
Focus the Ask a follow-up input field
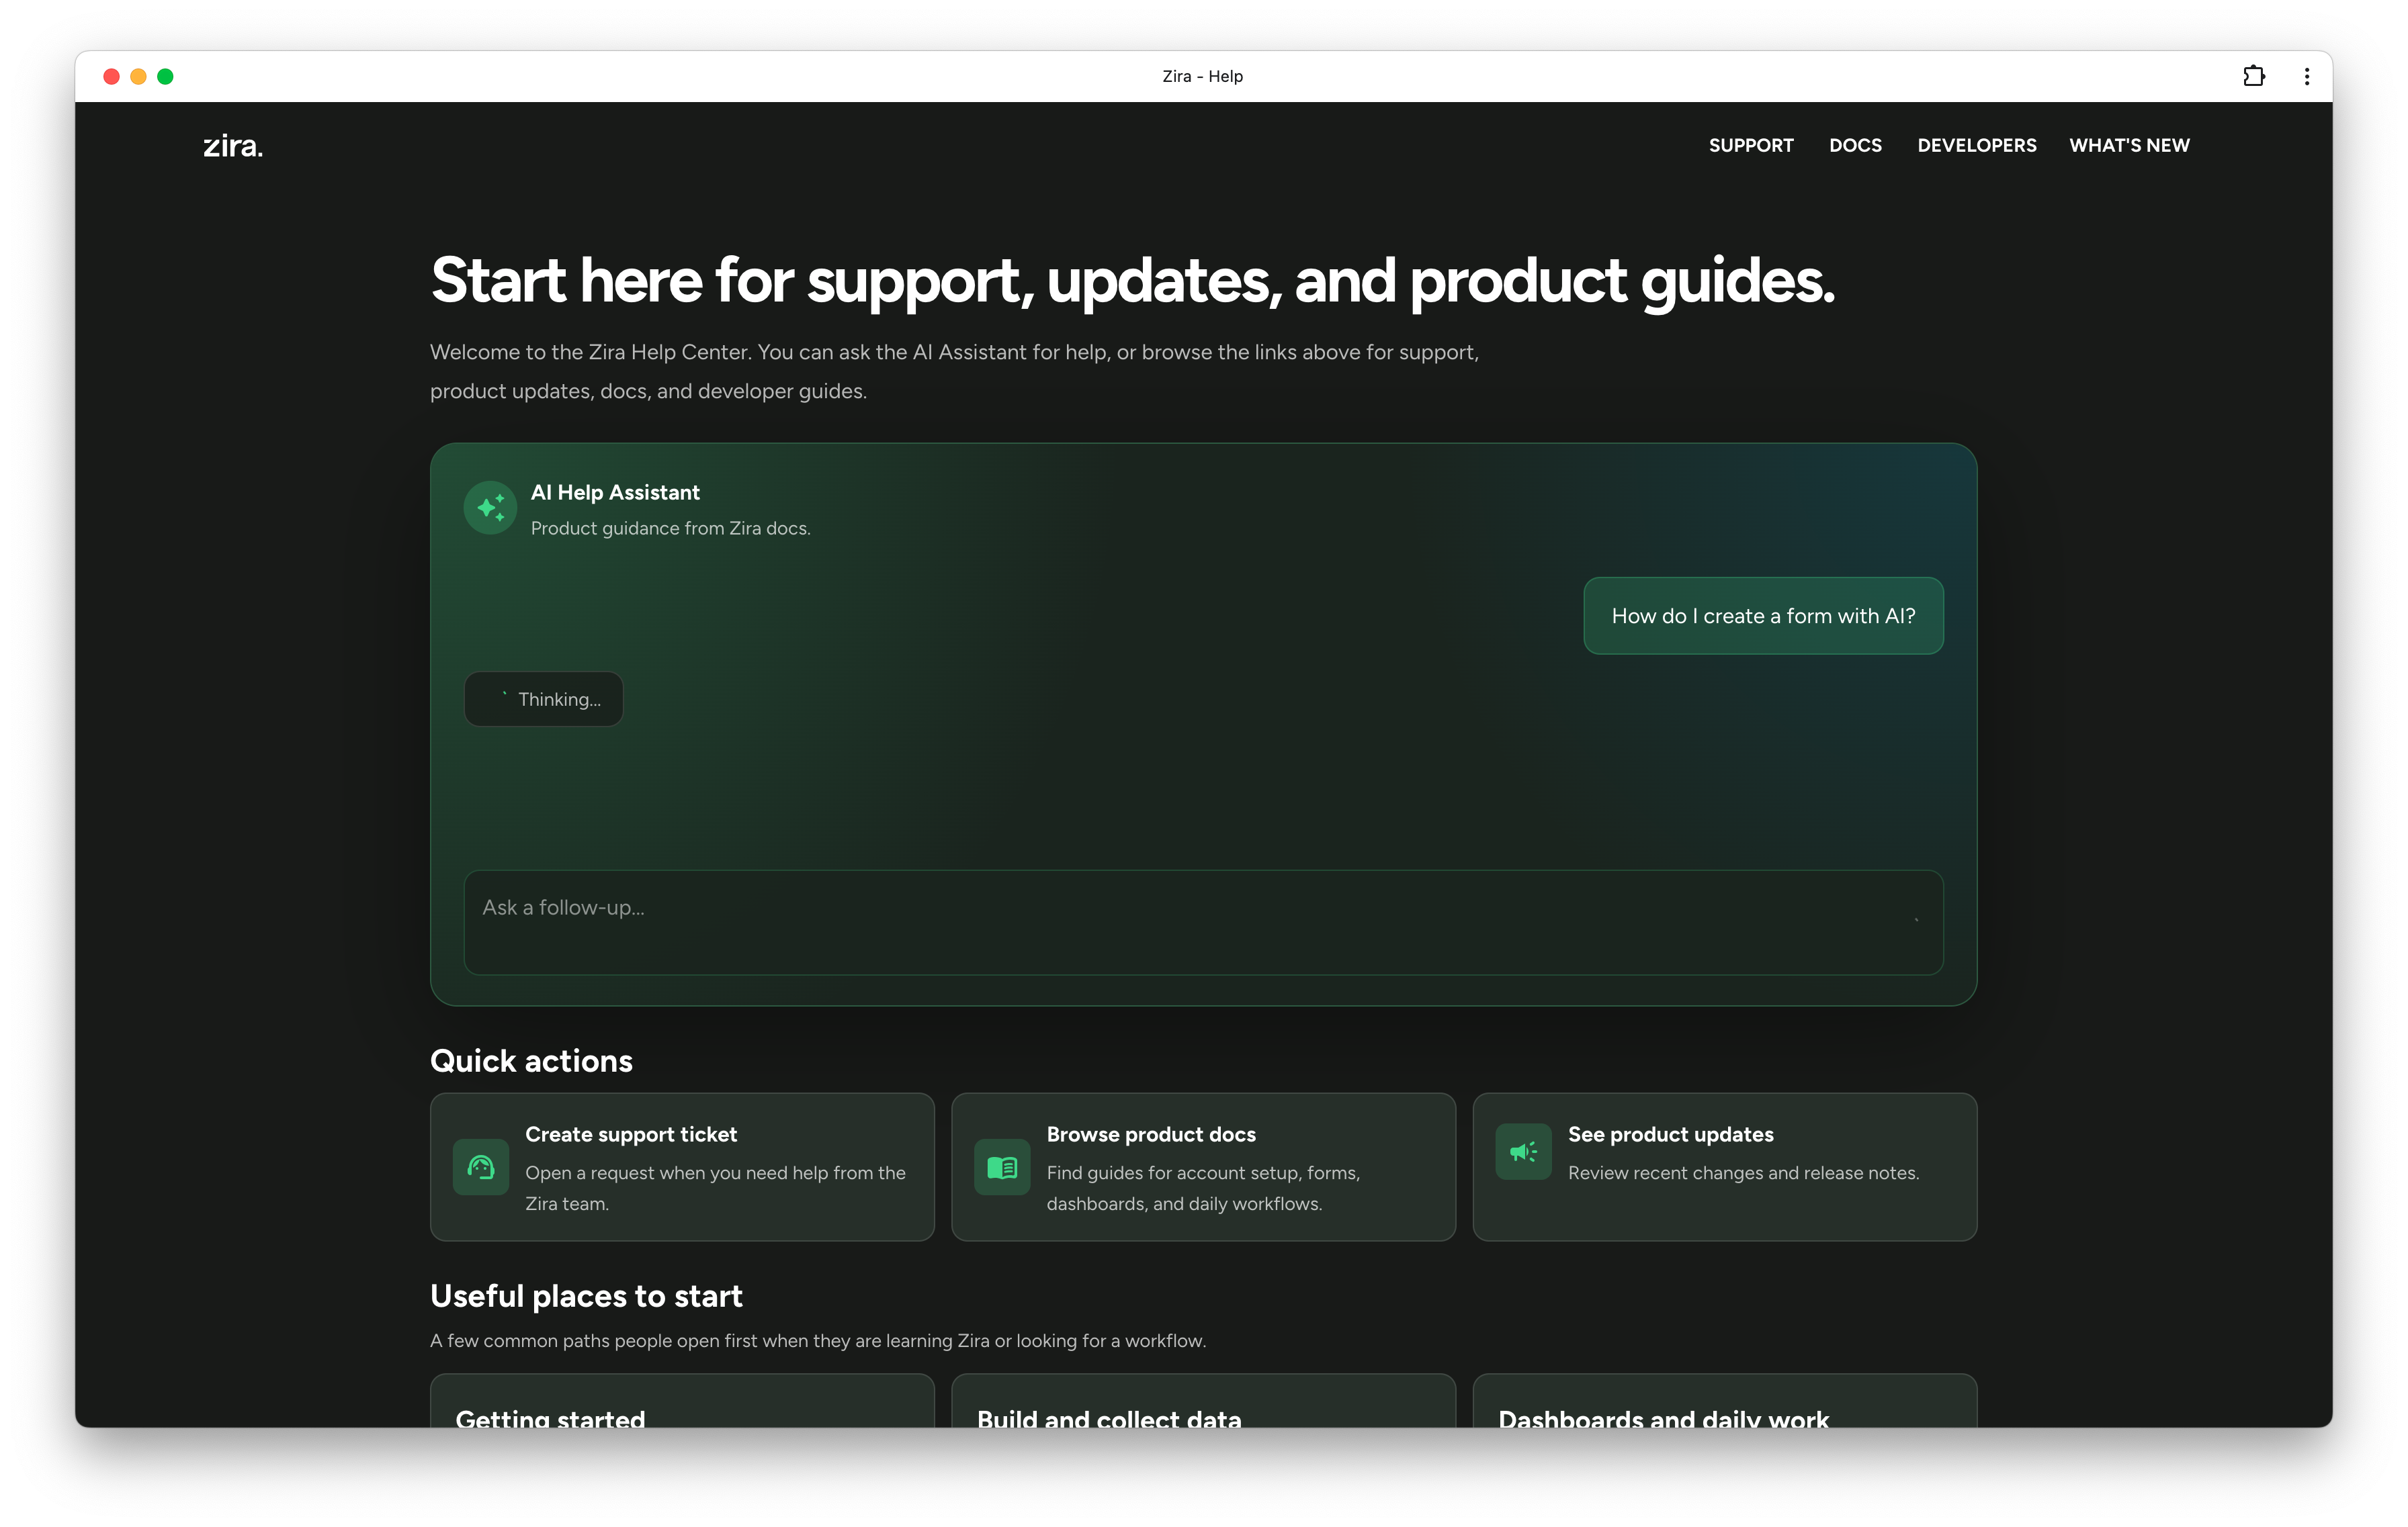[1203, 921]
